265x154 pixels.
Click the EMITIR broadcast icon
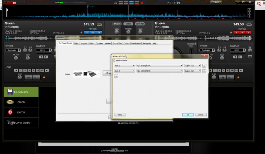(10, 112)
